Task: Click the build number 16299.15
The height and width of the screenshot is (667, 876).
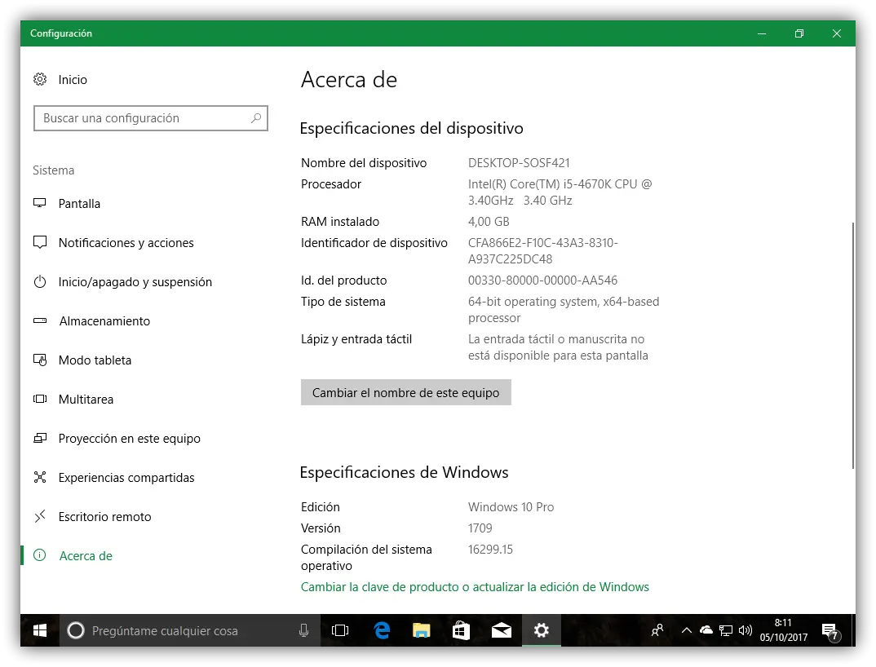Action: [x=490, y=549]
